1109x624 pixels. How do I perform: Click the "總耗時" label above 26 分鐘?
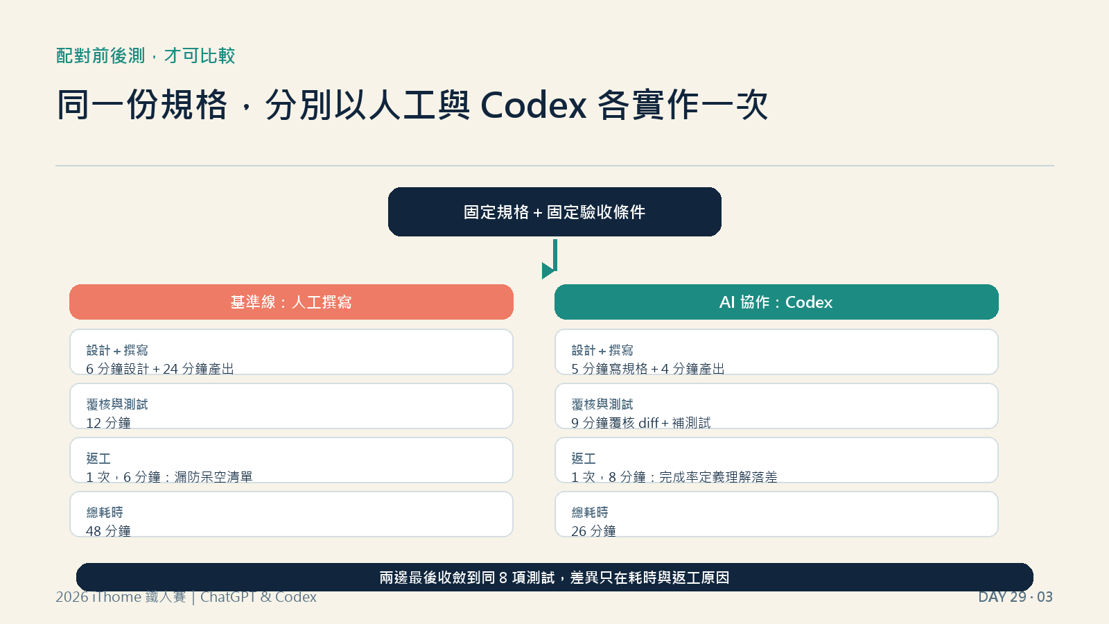(590, 512)
